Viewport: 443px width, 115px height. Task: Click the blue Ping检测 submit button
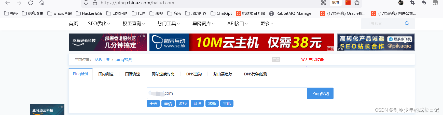pyautogui.click(x=321, y=93)
